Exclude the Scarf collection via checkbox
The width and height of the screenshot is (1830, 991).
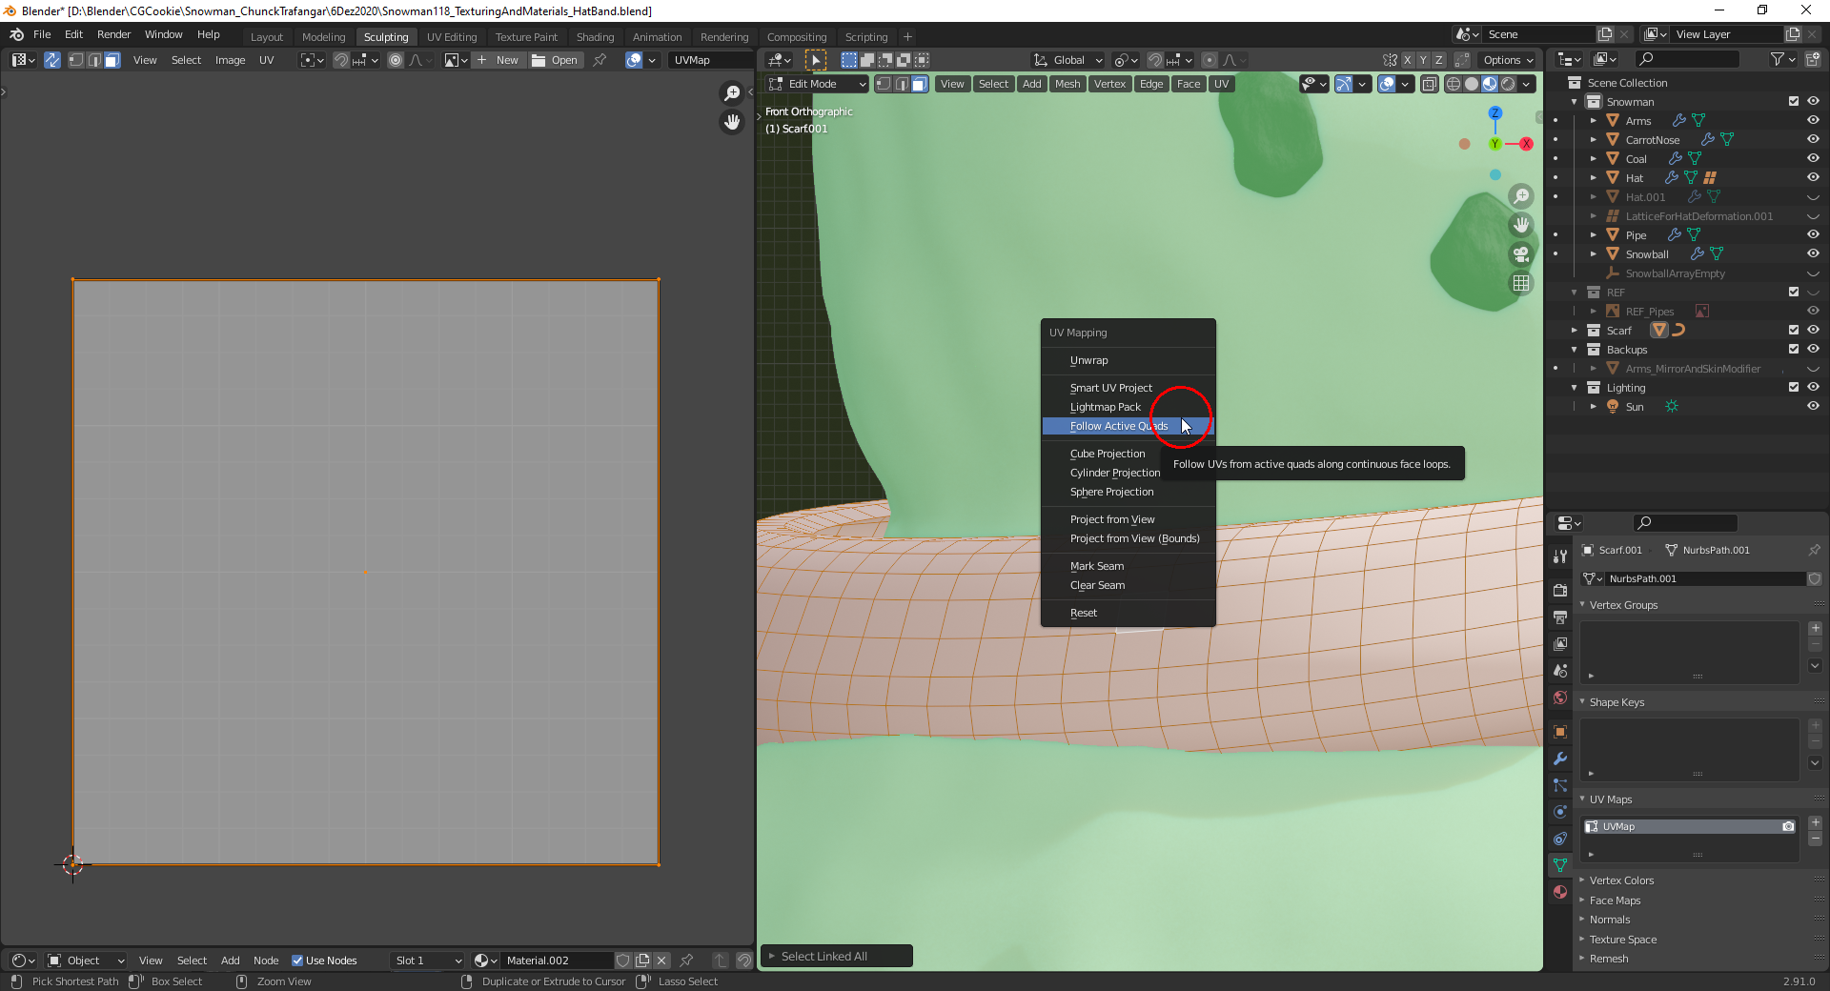coord(1794,330)
